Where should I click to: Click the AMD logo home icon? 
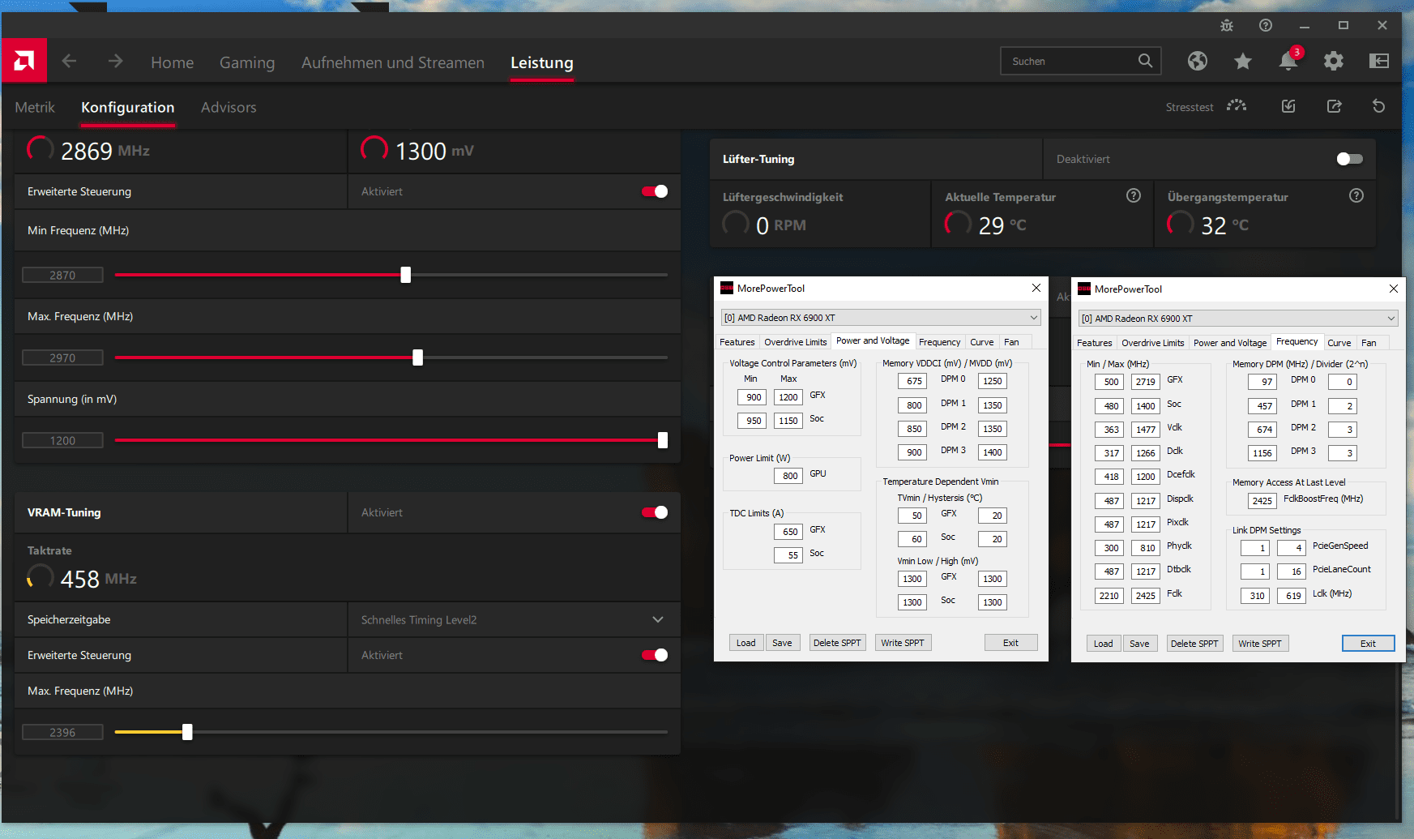coord(24,61)
